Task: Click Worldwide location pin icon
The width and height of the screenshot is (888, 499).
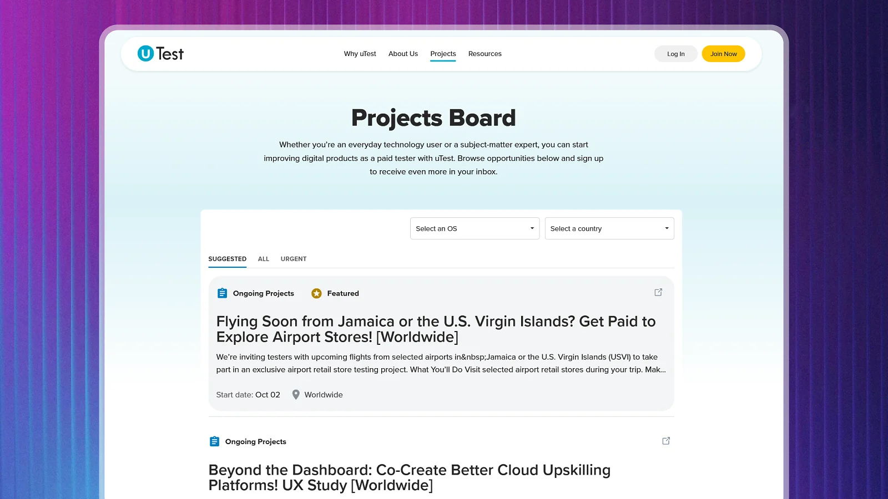Action: pyautogui.click(x=296, y=395)
